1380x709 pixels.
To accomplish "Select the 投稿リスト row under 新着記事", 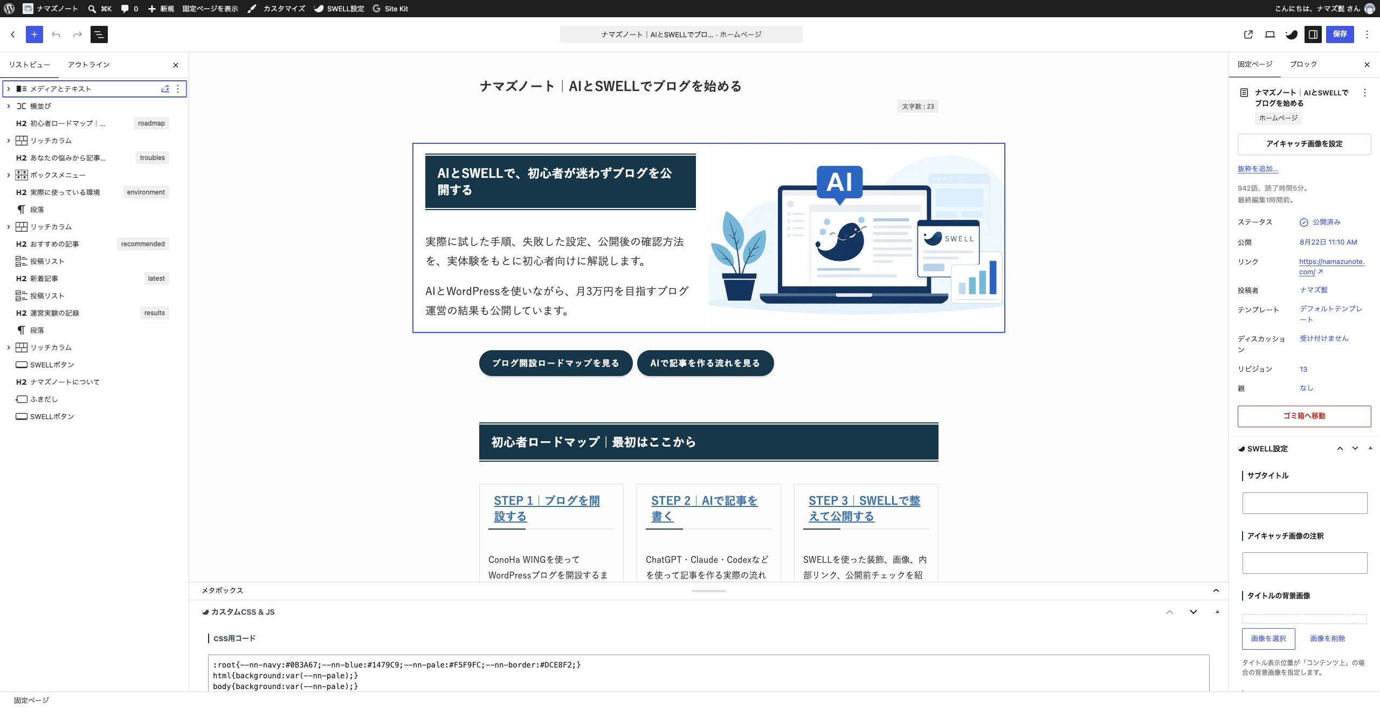I will tap(94, 296).
